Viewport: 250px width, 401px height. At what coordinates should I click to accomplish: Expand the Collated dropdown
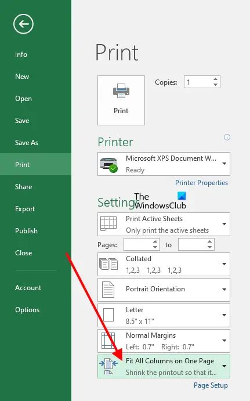pyautogui.click(x=224, y=264)
